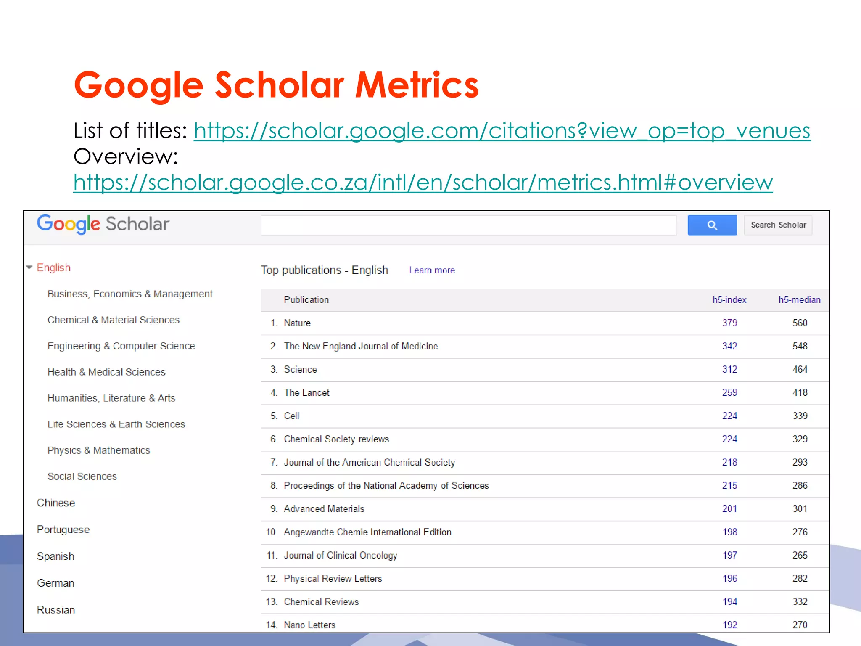
Task: Select Chinese language publications
Action: (56, 503)
